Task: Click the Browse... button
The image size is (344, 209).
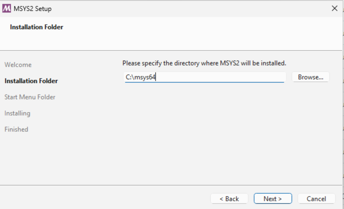Action: (x=311, y=77)
